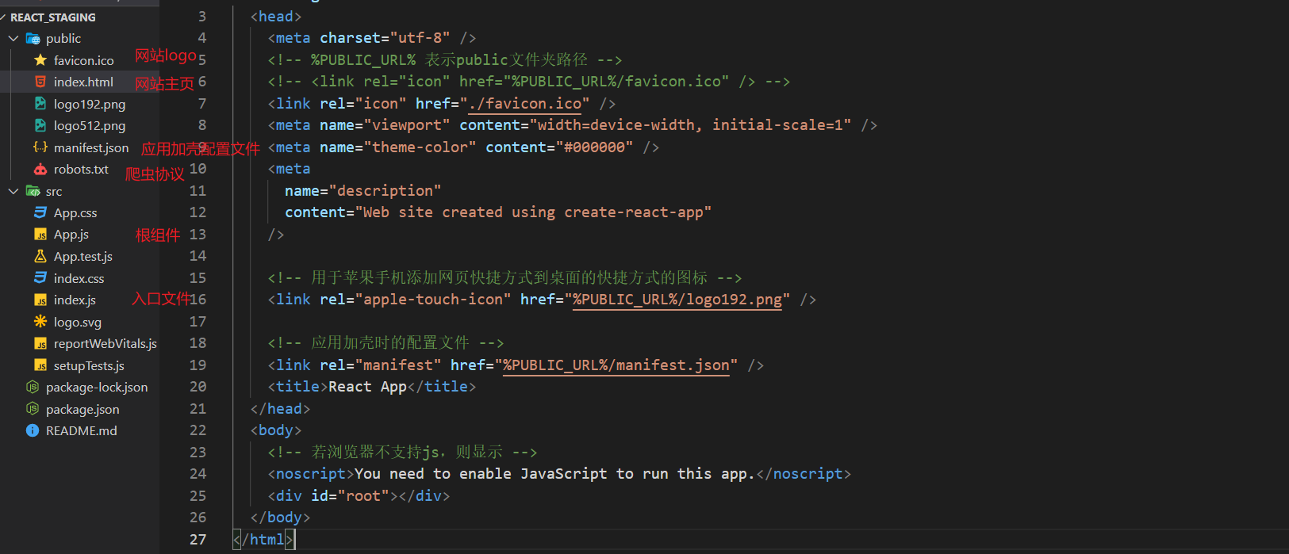Open robots.txt in the explorer
1289x554 pixels.
coord(81,169)
